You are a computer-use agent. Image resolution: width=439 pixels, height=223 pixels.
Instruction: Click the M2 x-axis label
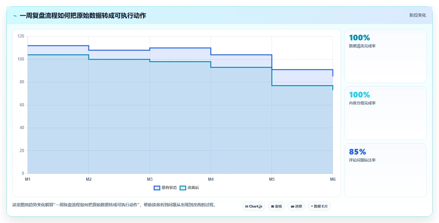click(89, 179)
